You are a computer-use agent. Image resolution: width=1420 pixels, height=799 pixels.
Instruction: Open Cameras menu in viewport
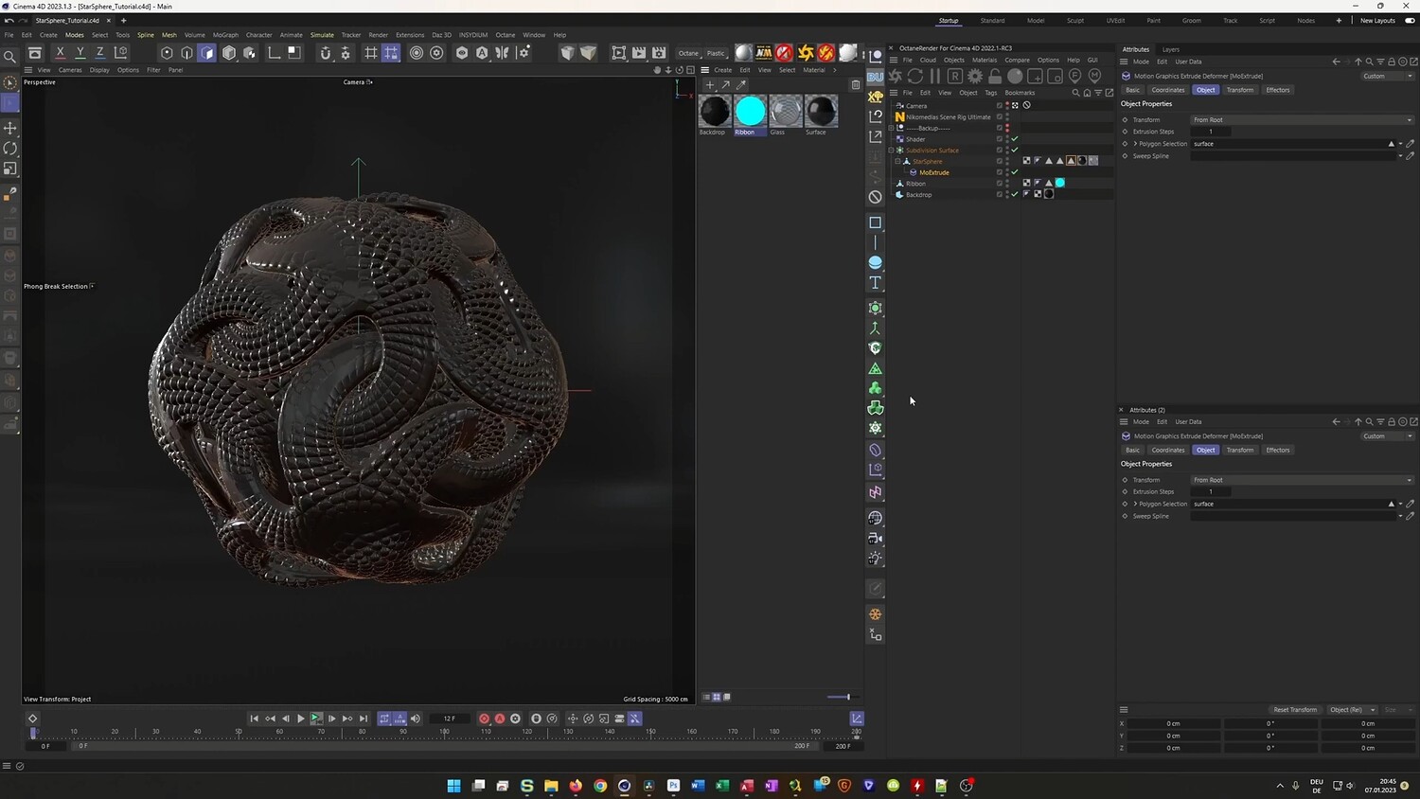pyautogui.click(x=70, y=70)
